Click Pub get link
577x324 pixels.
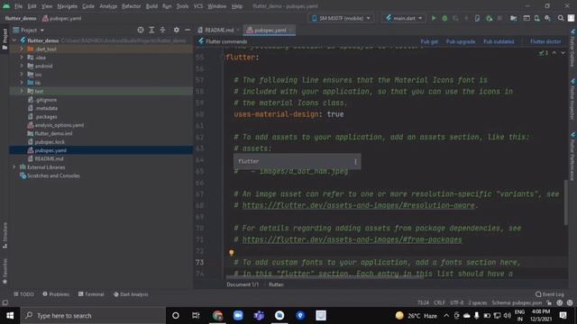429,41
